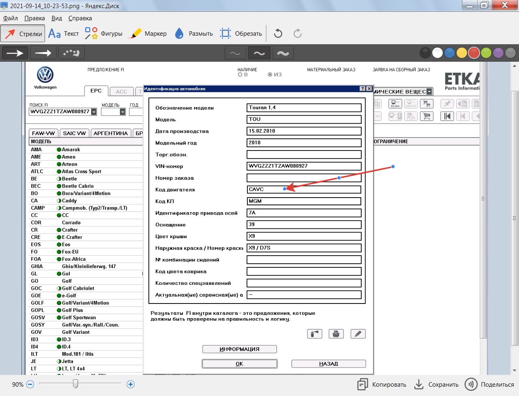The height and width of the screenshot is (396, 519).
Task: Undo the last edit
Action: 278,33
